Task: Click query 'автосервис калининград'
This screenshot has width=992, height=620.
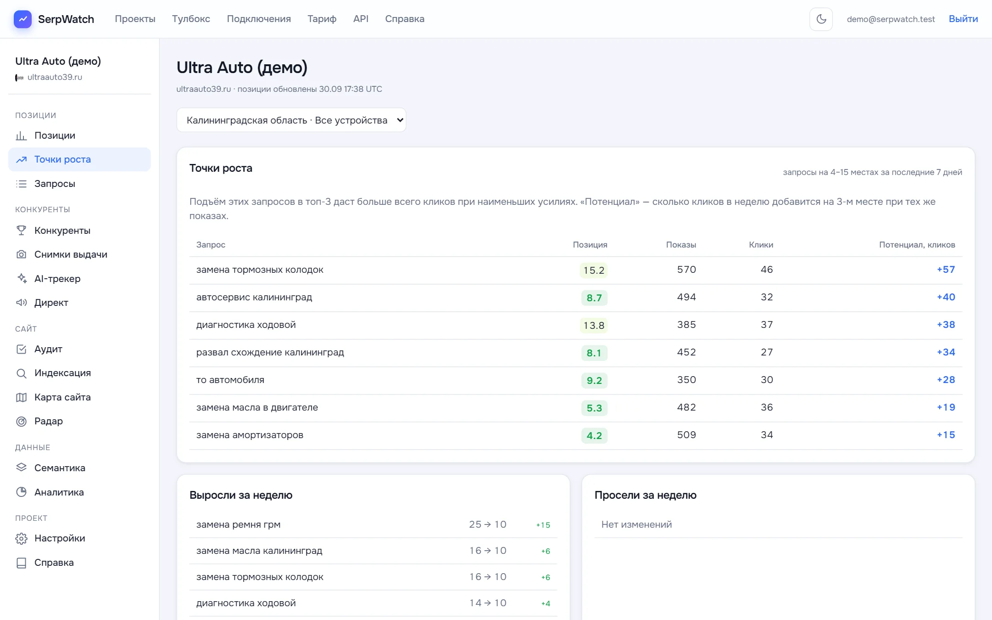Action: tap(254, 297)
